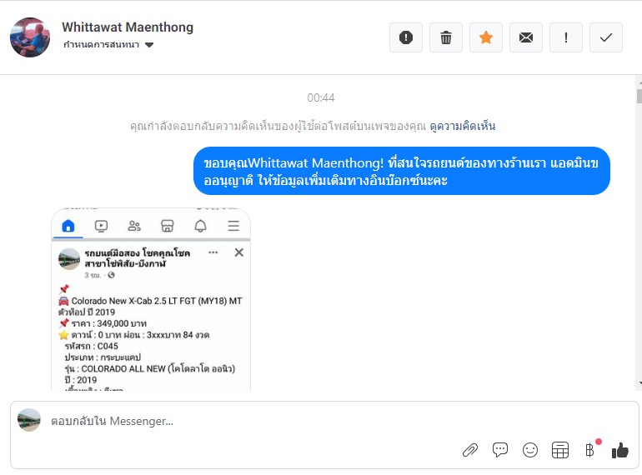Open Whittawat Maenthong profile picture

click(x=30, y=37)
